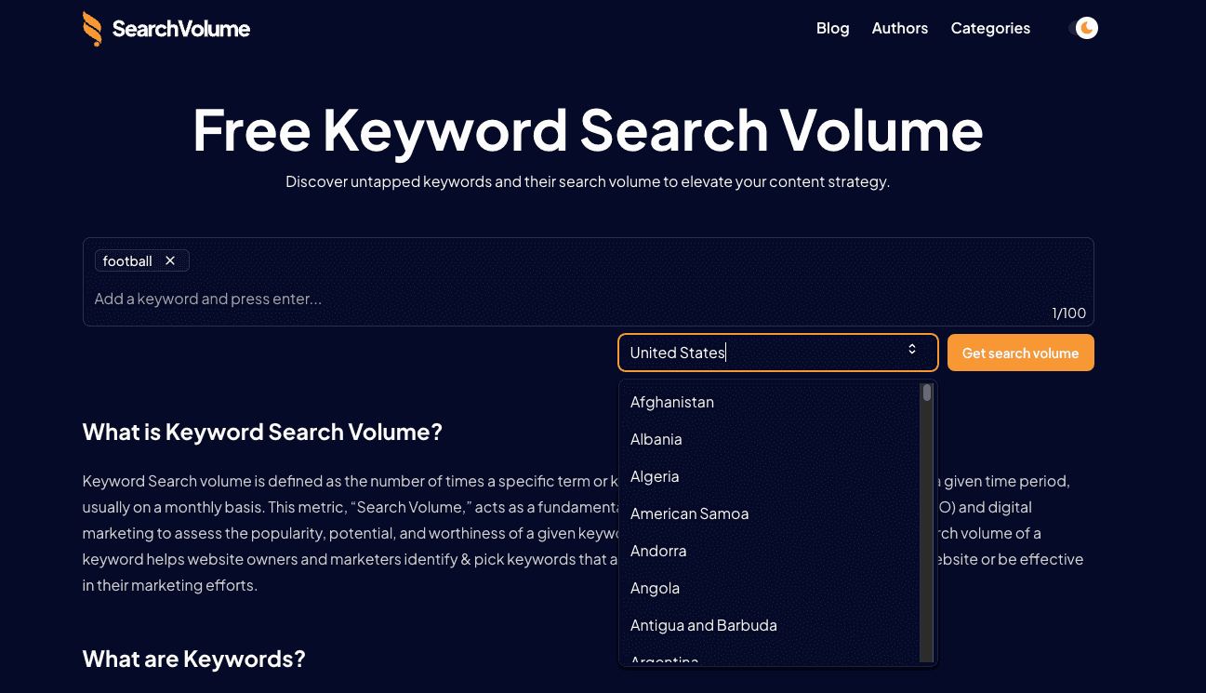The image size is (1206, 693).
Task: Click the country list scrollbar thumb
Action: (927, 393)
